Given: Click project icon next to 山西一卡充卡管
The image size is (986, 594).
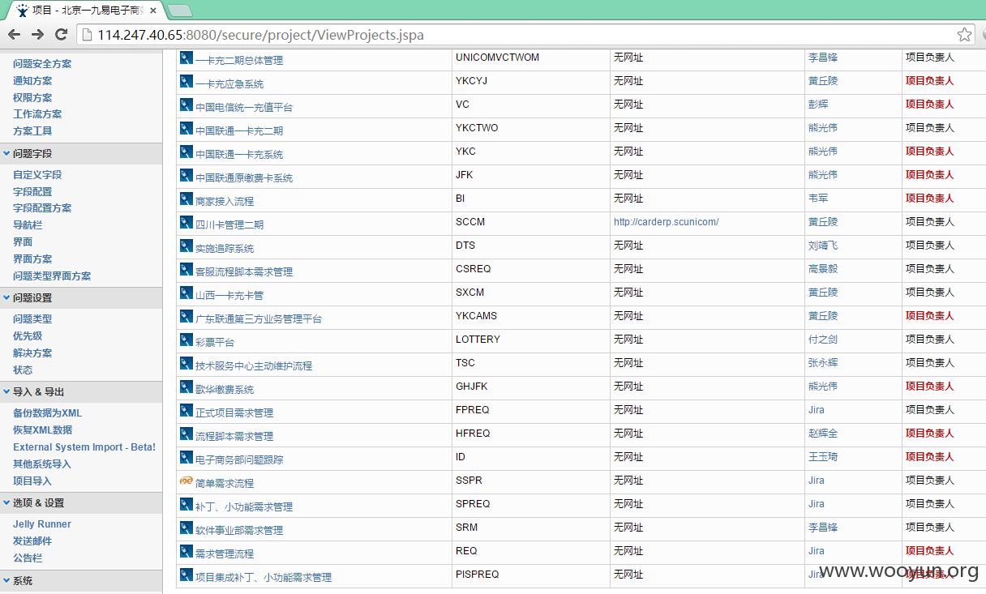Looking at the screenshot, I should [186, 293].
